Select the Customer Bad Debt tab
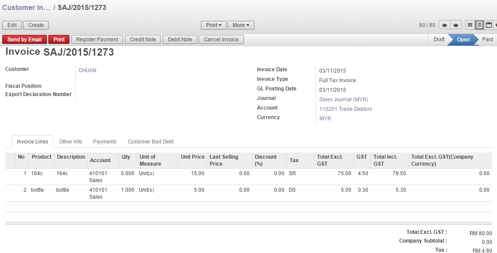This screenshot has width=497, height=253. pos(150,141)
